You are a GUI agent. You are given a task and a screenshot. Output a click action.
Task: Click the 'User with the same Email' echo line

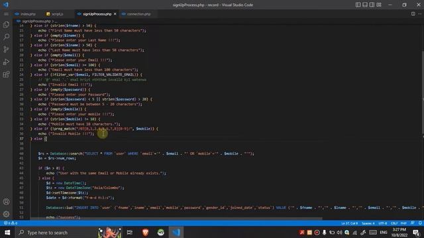point(106,173)
